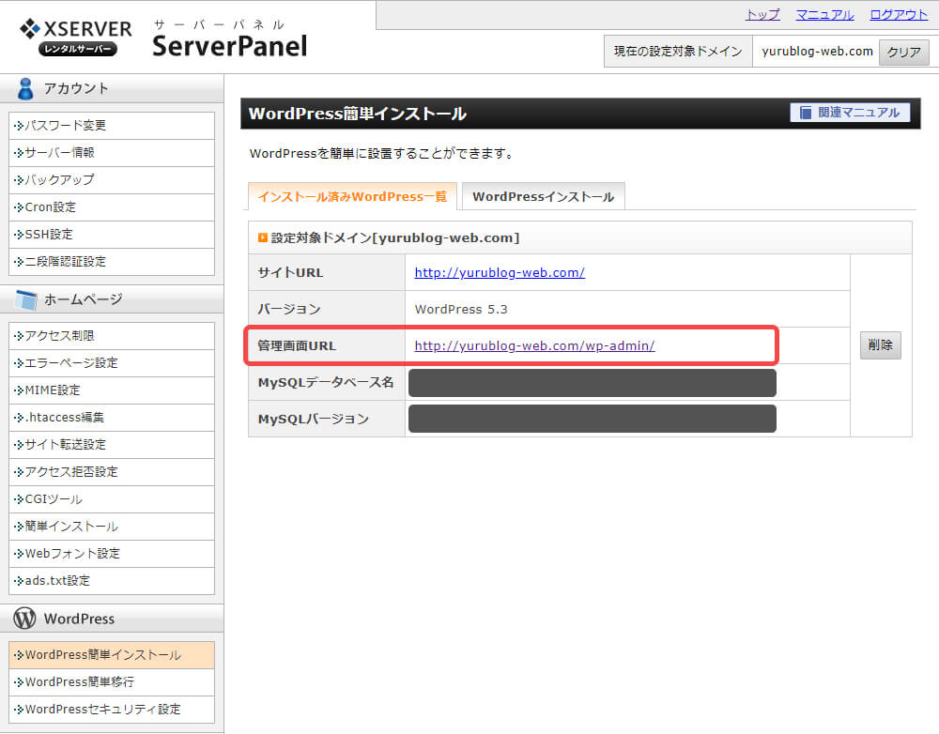Screen dimensions: 939x734
Task: Open パスワード変更 in the account menu
Action: pos(66,125)
